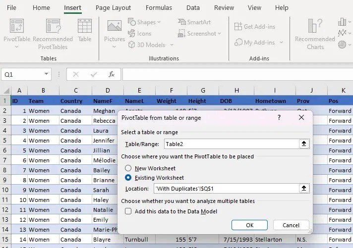Click the Location input field

click(226, 189)
